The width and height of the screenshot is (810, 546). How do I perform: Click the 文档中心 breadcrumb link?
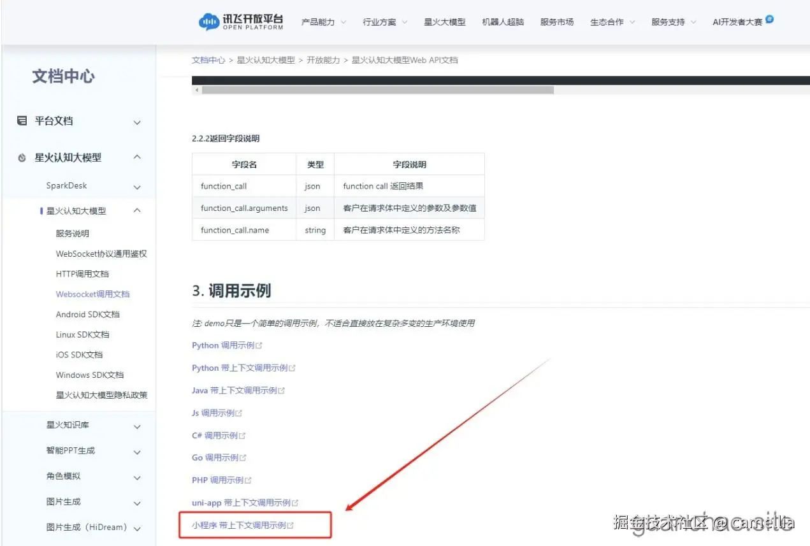pos(208,60)
